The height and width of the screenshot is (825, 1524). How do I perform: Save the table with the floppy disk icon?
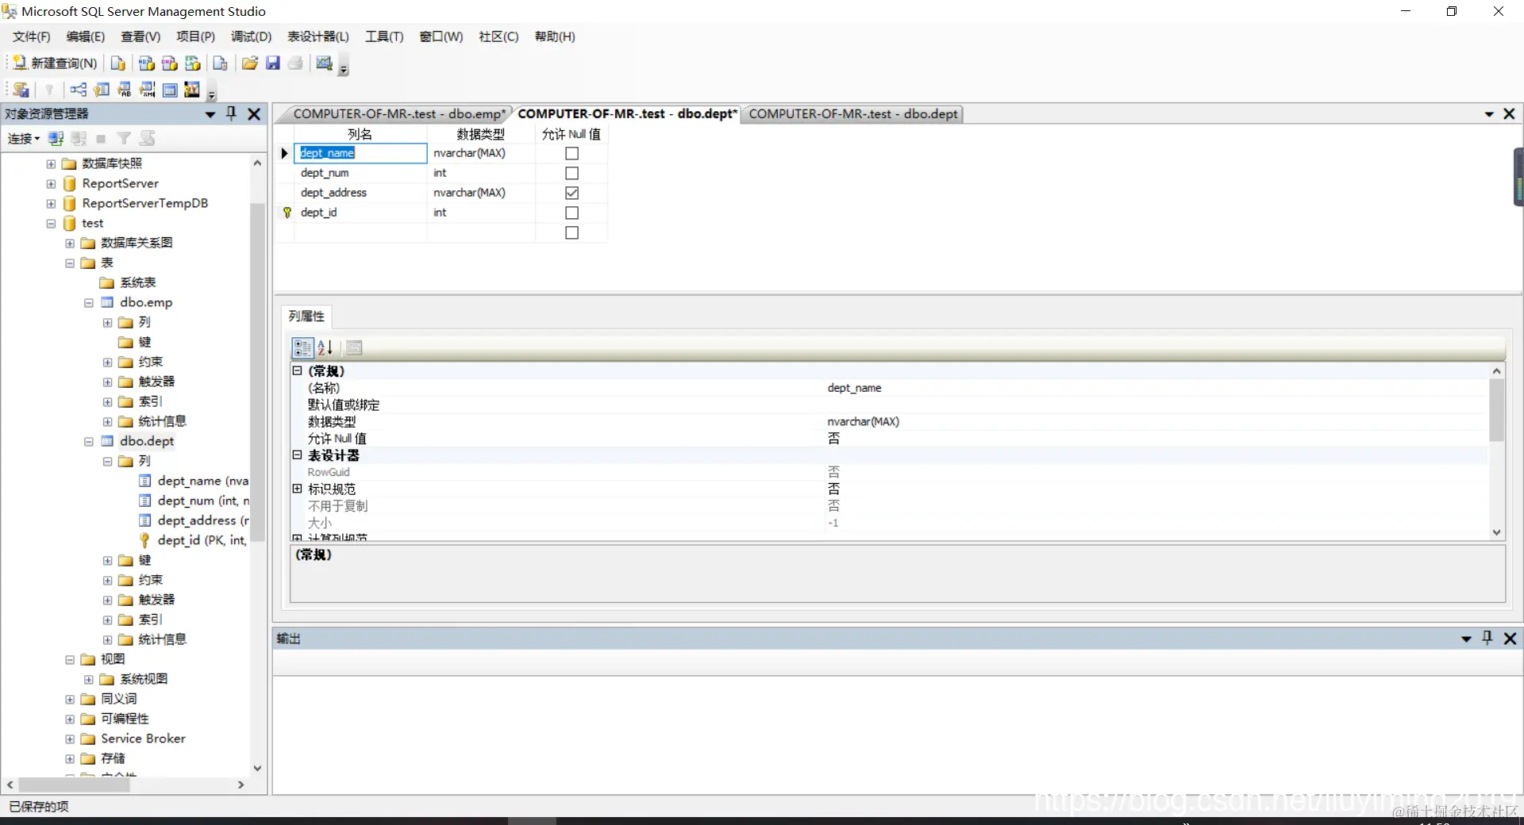coord(273,63)
